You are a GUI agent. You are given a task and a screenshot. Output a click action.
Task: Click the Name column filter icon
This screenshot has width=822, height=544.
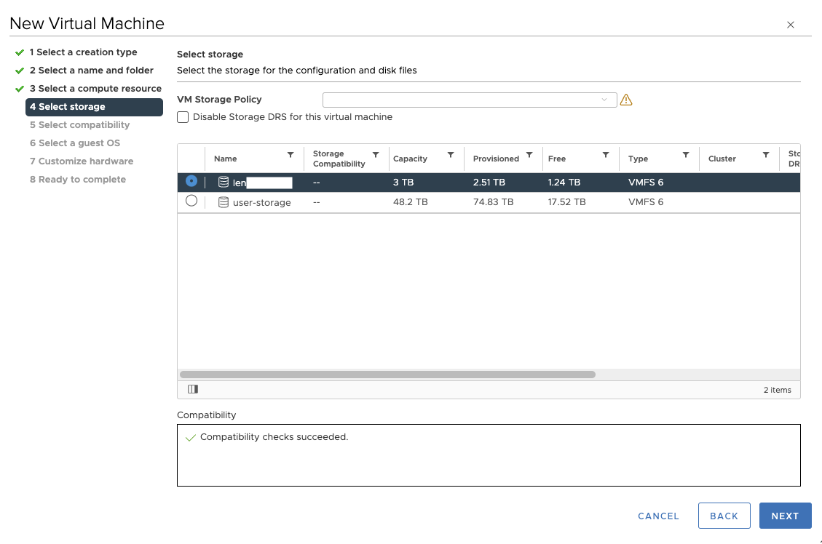coord(291,155)
